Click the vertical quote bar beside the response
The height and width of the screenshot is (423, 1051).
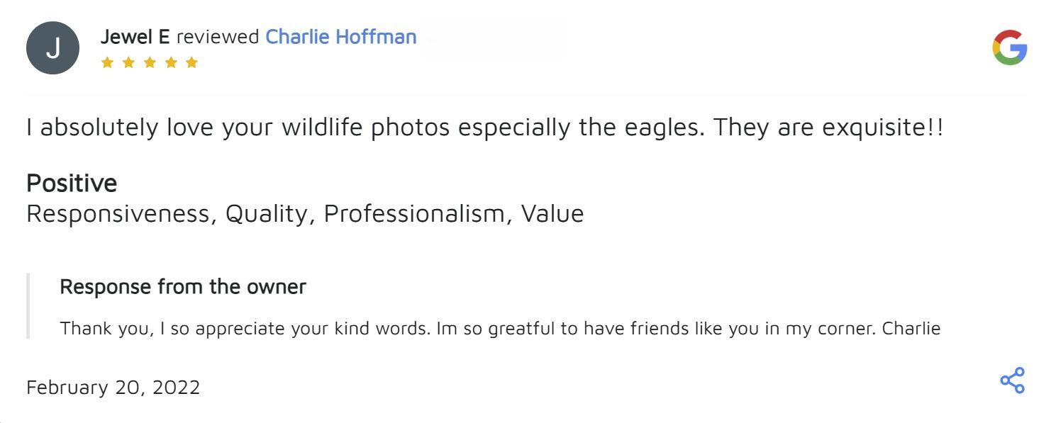(28, 306)
